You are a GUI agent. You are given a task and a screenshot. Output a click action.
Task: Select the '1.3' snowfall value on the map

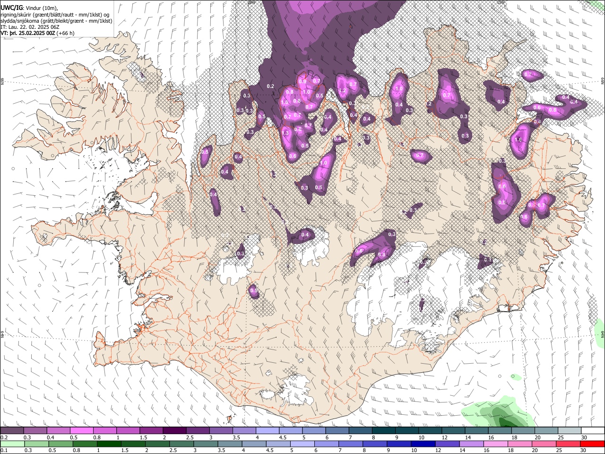click(x=285, y=133)
